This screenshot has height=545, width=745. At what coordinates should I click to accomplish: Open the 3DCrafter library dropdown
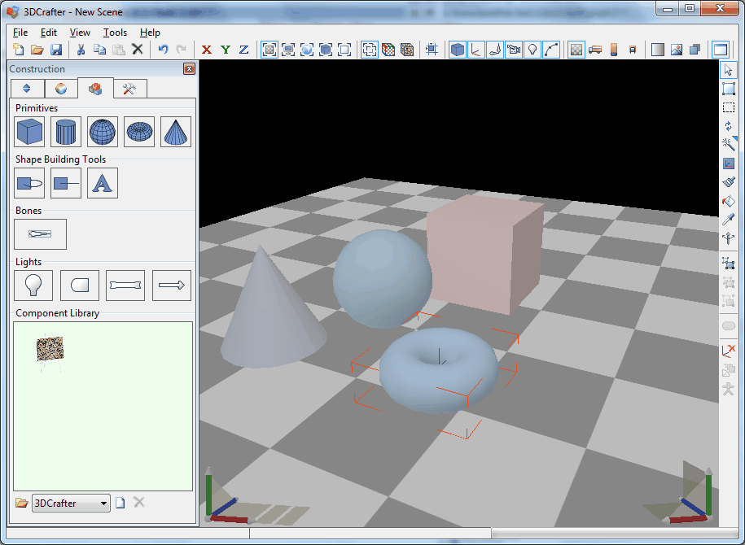pos(72,504)
